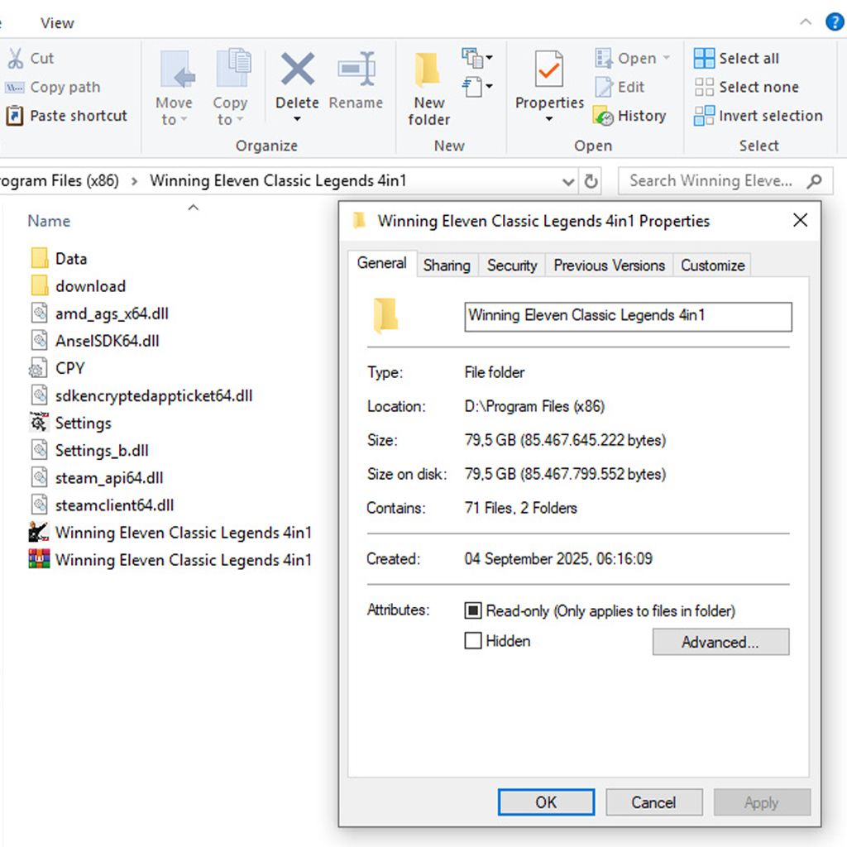Select steam_api64.dll file
The image size is (847, 847).
point(98,478)
